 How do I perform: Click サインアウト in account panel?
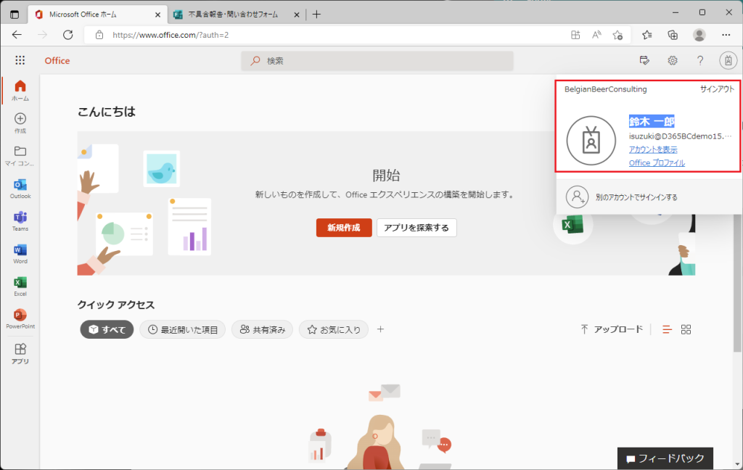717,89
